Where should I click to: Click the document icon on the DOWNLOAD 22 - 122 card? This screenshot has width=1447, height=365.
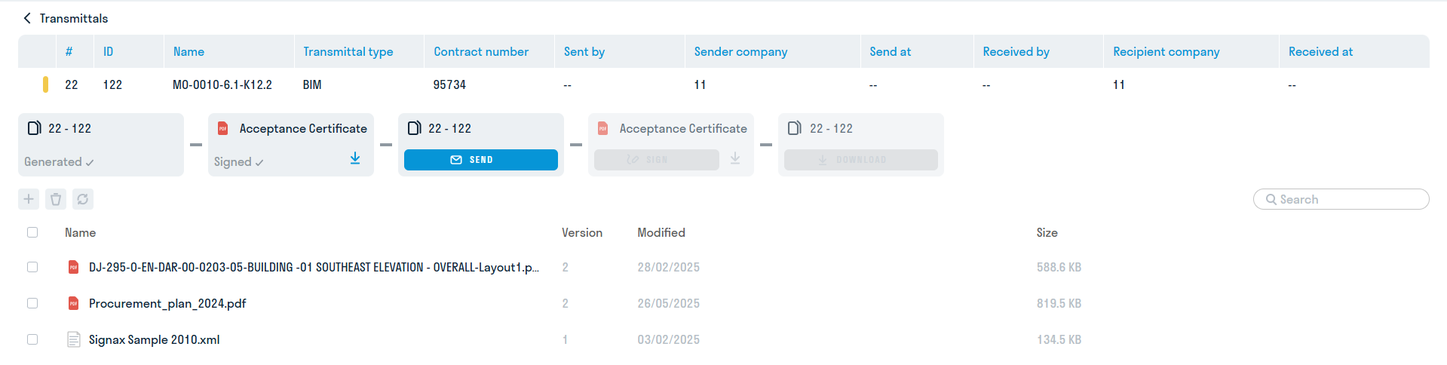(794, 128)
